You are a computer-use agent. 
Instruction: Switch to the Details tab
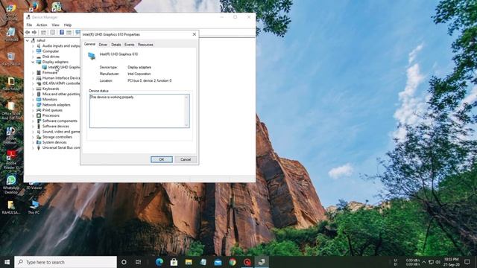116,45
